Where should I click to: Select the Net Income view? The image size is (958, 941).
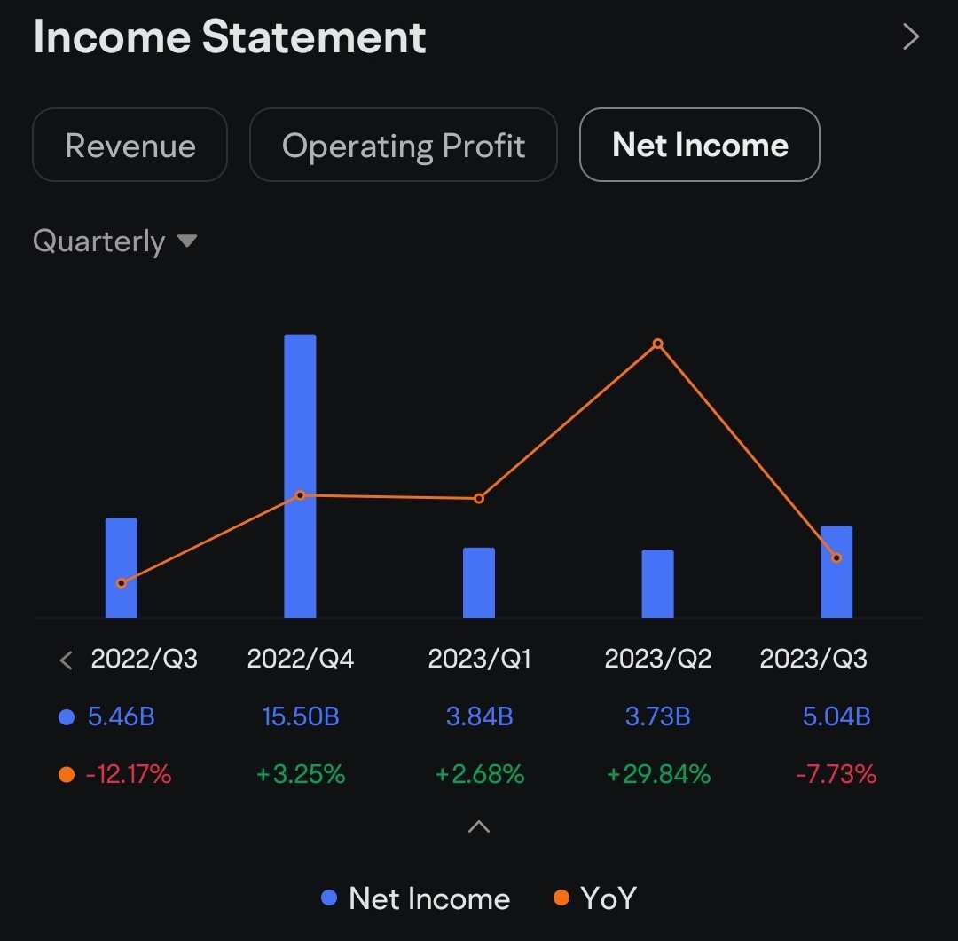click(x=699, y=145)
